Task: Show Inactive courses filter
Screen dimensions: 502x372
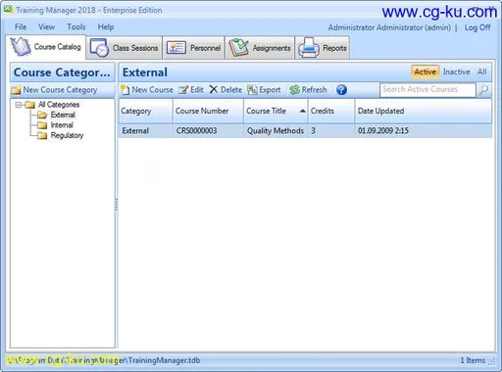Action: pos(456,71)
